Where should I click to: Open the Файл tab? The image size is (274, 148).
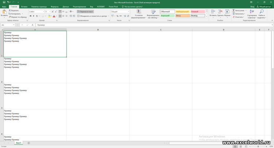[4, 7]
